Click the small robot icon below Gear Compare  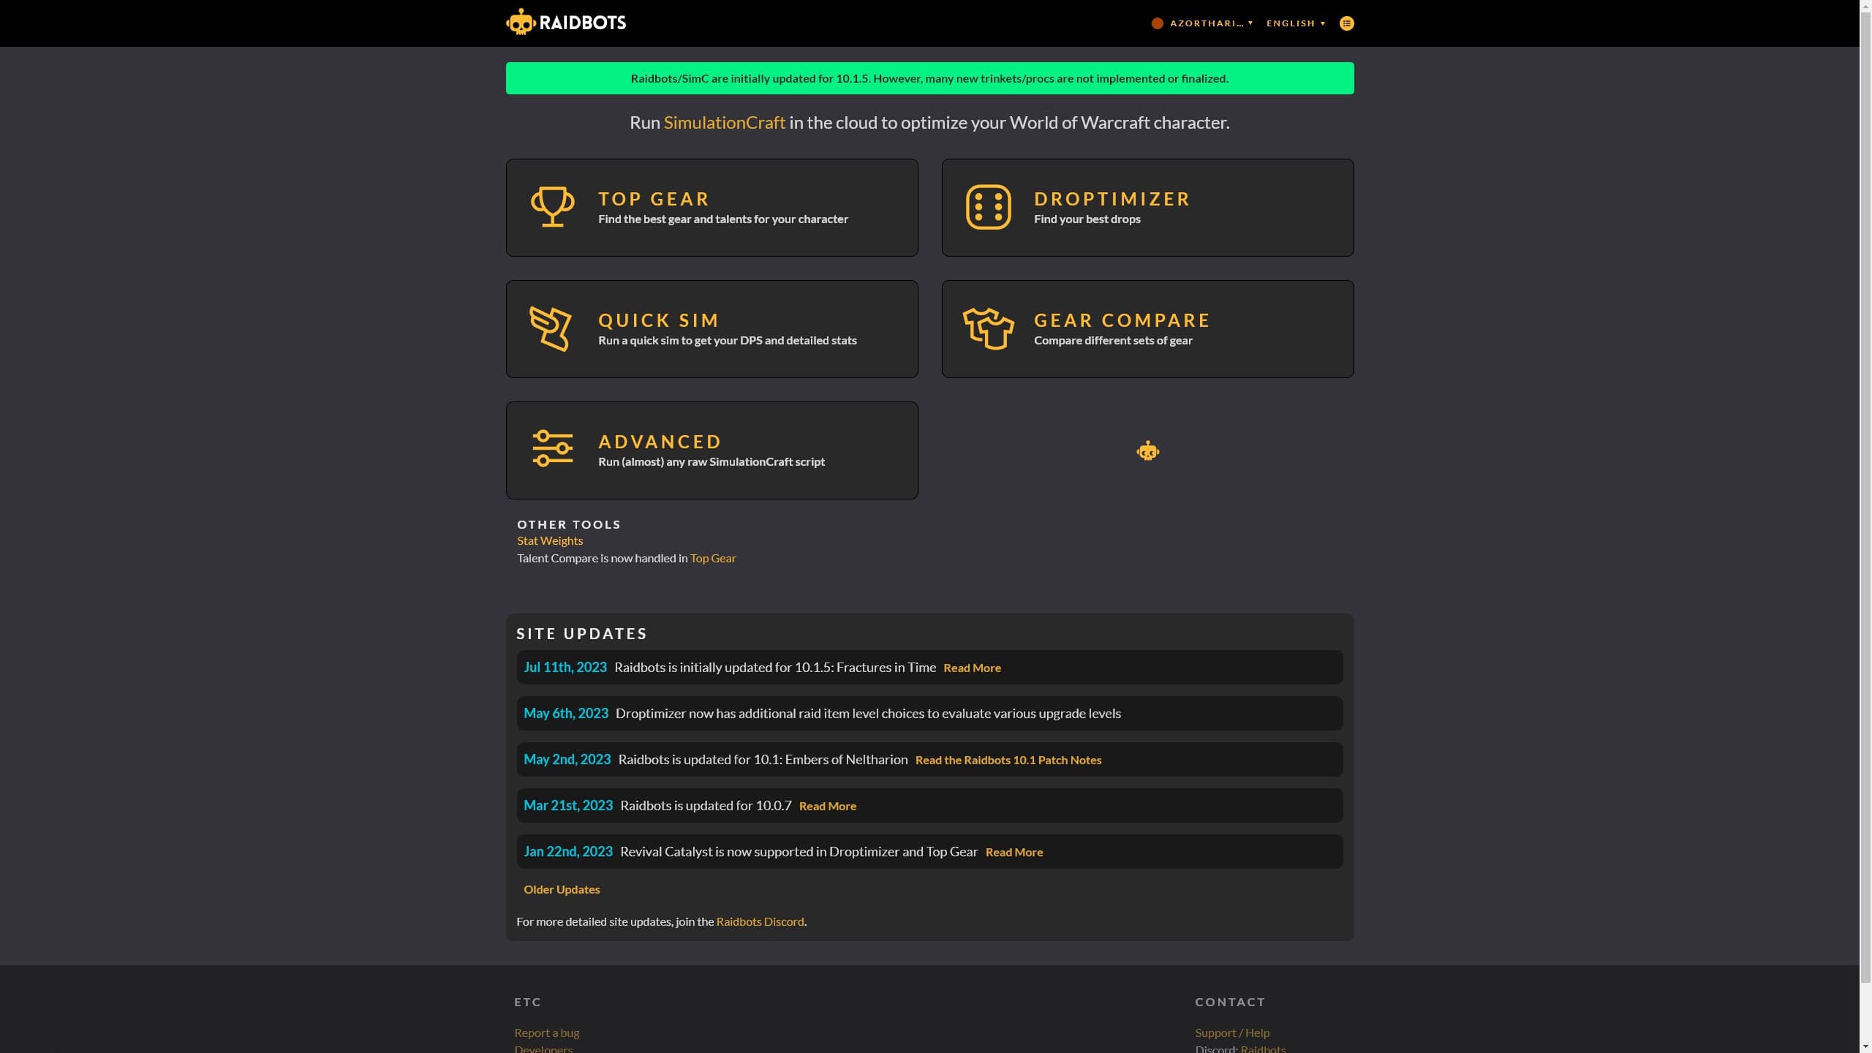[x=1147, y=451]
